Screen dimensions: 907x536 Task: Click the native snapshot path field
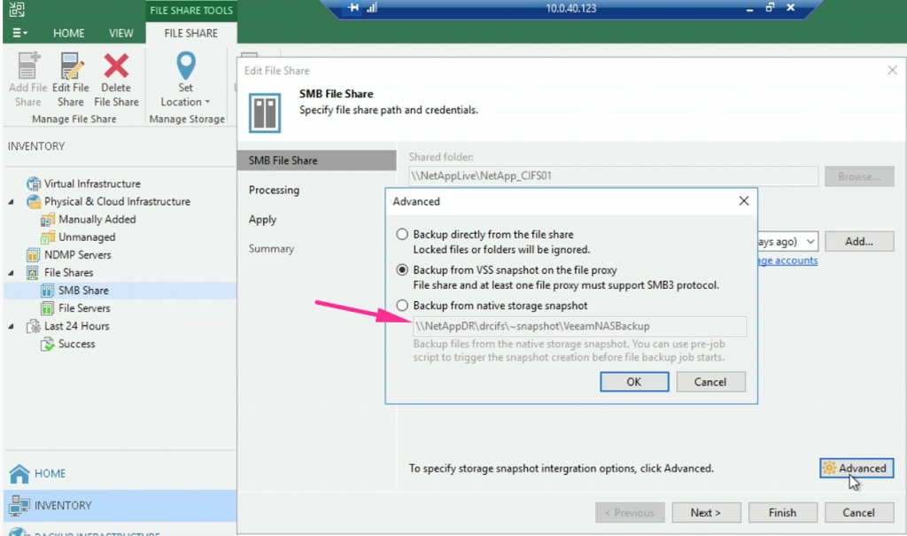tap(579, 326)
